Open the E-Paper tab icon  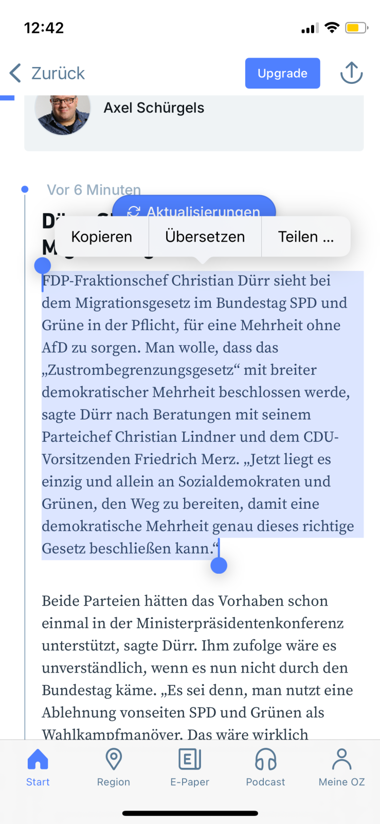[190, 767]
